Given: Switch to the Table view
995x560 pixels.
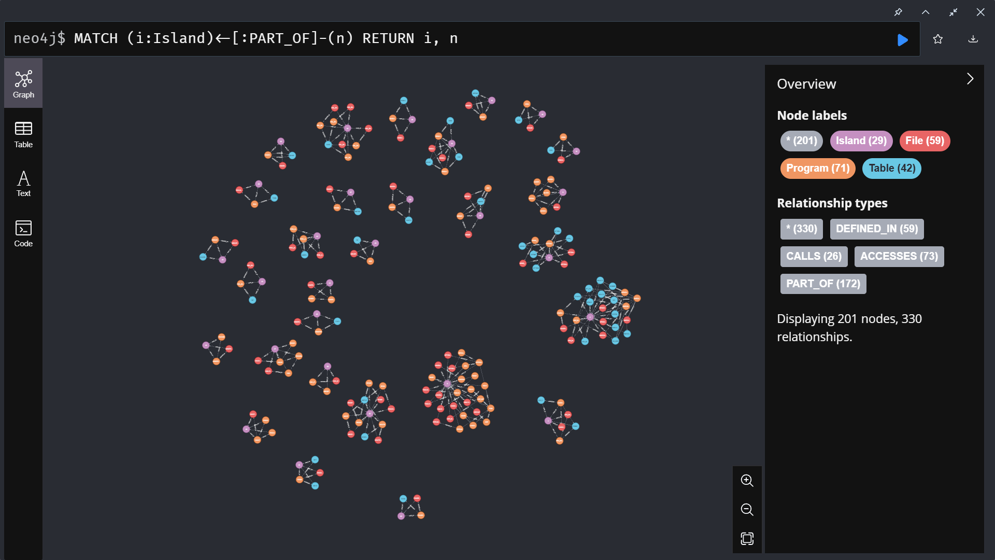Looking at the screenshot, I should coord(23,134).
